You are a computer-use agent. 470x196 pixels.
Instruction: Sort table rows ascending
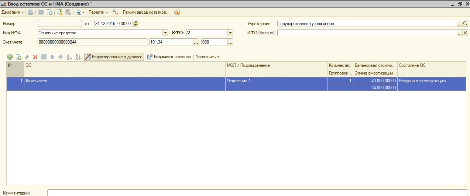click(x=69, y=57)
